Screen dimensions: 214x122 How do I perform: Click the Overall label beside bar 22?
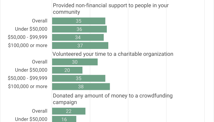[x=40, y=111]
